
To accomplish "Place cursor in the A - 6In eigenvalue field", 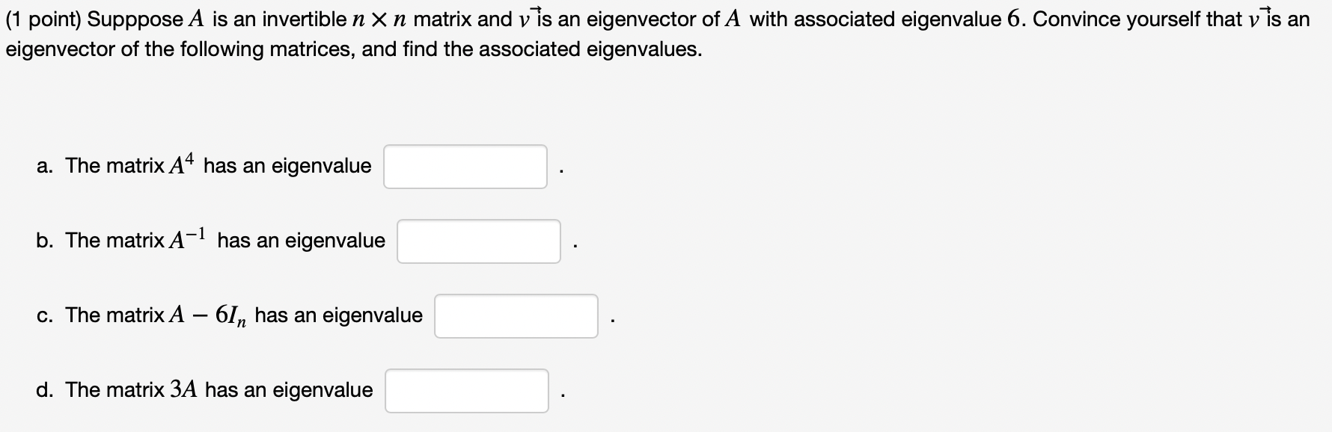I will 516,315.
